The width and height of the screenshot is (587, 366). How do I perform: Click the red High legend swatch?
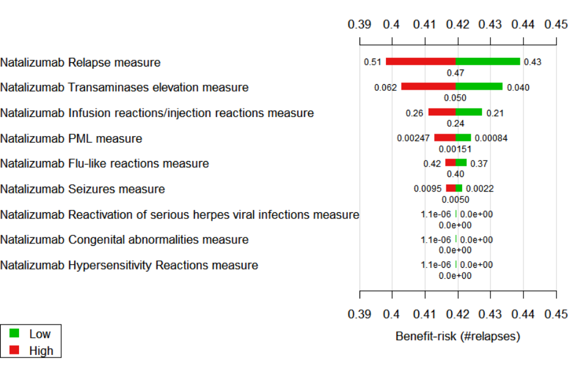15,350
